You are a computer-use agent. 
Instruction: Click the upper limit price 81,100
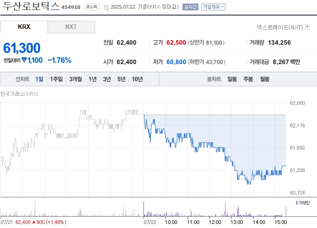click(x=214, y=42)
